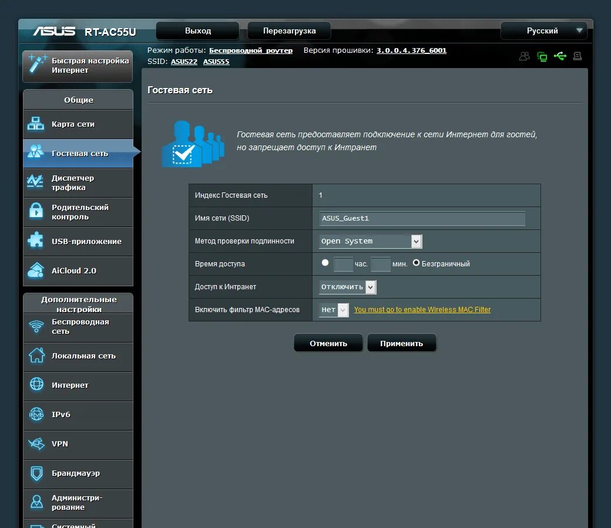The width and height of the screenshot is (611, 528).
Task: Open AiCloud 2.0 menu item
Action: coord(78,271)
